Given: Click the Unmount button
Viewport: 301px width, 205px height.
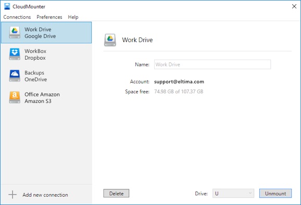Looking at the screenshot, I should coord(275,194).
